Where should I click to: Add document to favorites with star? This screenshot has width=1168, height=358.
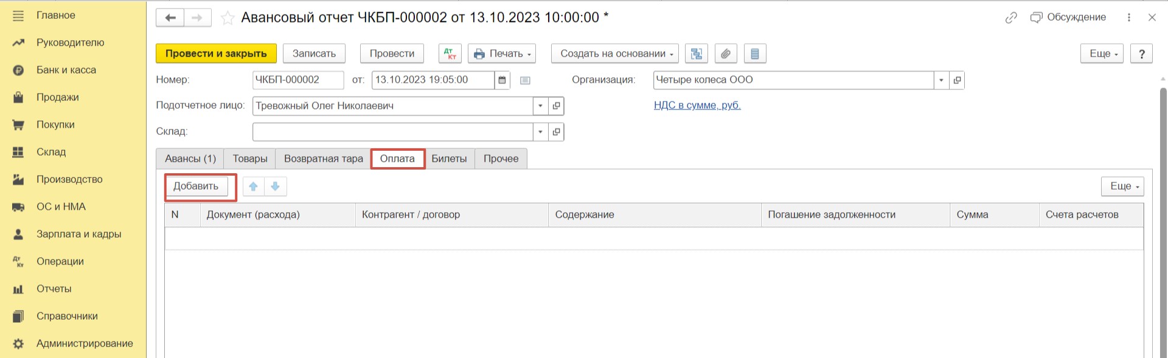coord(228,18)
